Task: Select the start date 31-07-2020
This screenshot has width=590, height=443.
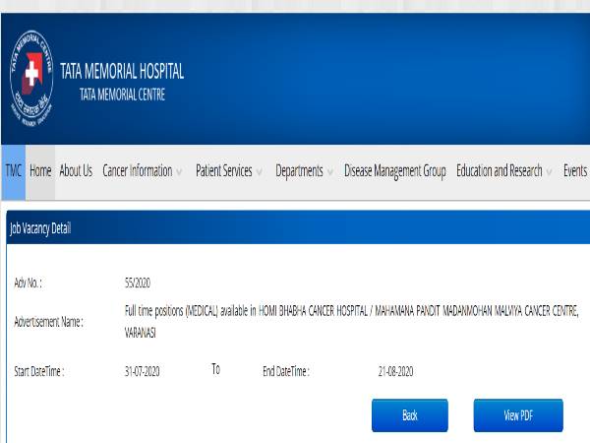Action: (143, 372)
